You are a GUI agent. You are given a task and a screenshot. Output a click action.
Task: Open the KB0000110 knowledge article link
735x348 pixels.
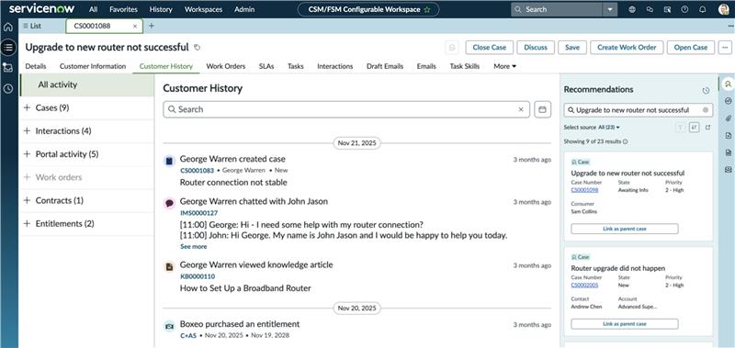pos(198,276)
